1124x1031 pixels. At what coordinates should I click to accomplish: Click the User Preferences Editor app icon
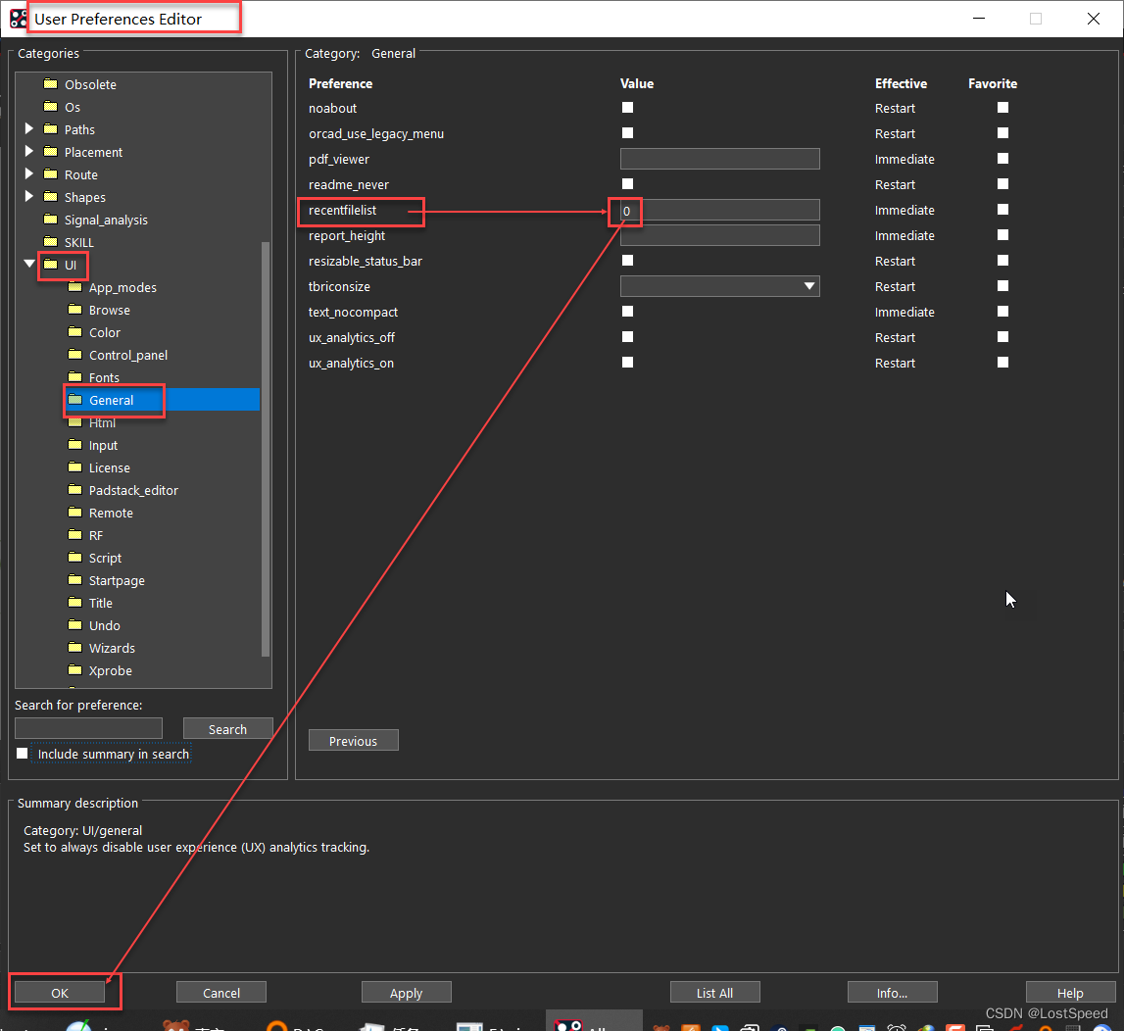19,19
